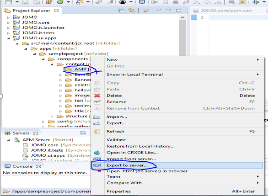268x196 pixels.
Task: Expand the structure folder node
Action: (x=52, y=117)
